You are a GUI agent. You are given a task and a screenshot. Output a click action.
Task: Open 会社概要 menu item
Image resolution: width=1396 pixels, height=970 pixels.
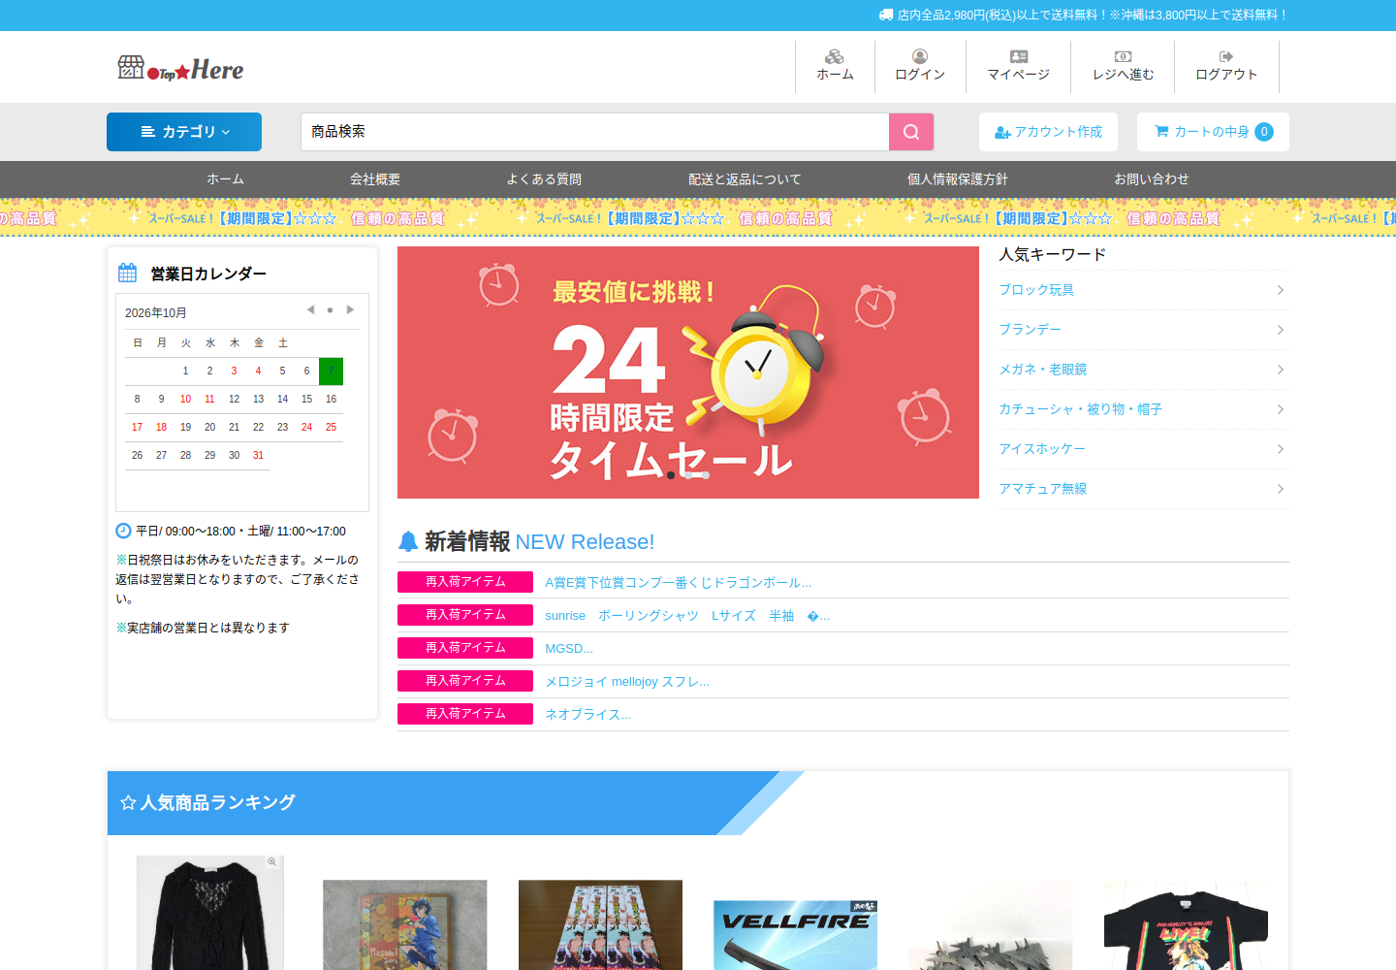click(x=375, y=179)
